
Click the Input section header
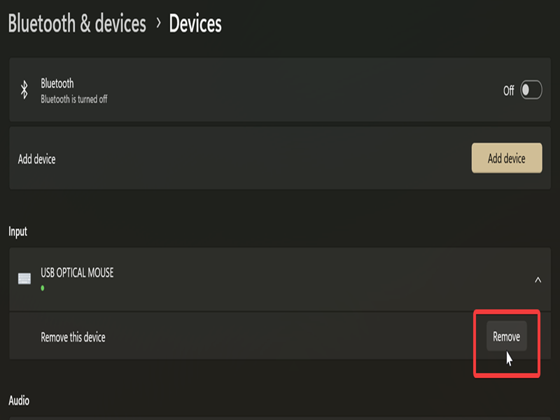(17, 231)
